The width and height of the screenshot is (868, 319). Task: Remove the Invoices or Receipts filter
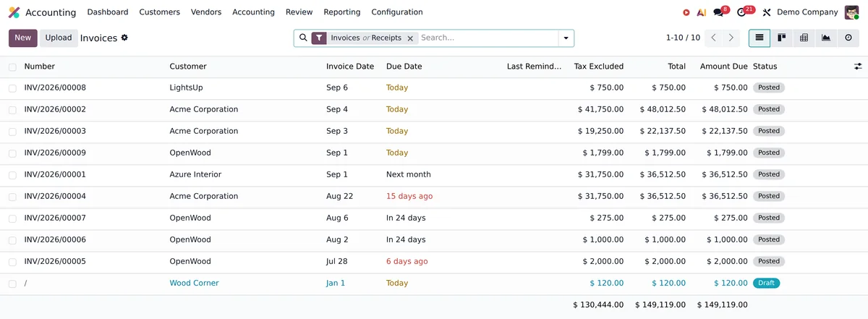tap(410, 38)
